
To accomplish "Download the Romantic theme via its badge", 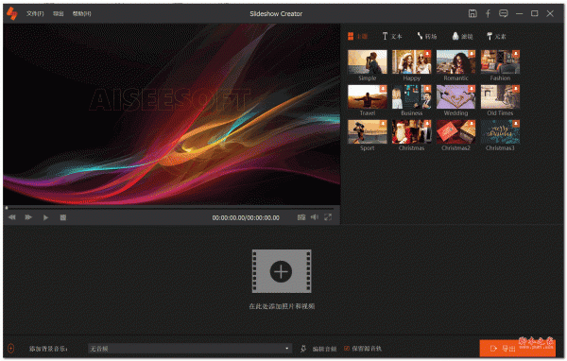I will click(x=472, y=54).
